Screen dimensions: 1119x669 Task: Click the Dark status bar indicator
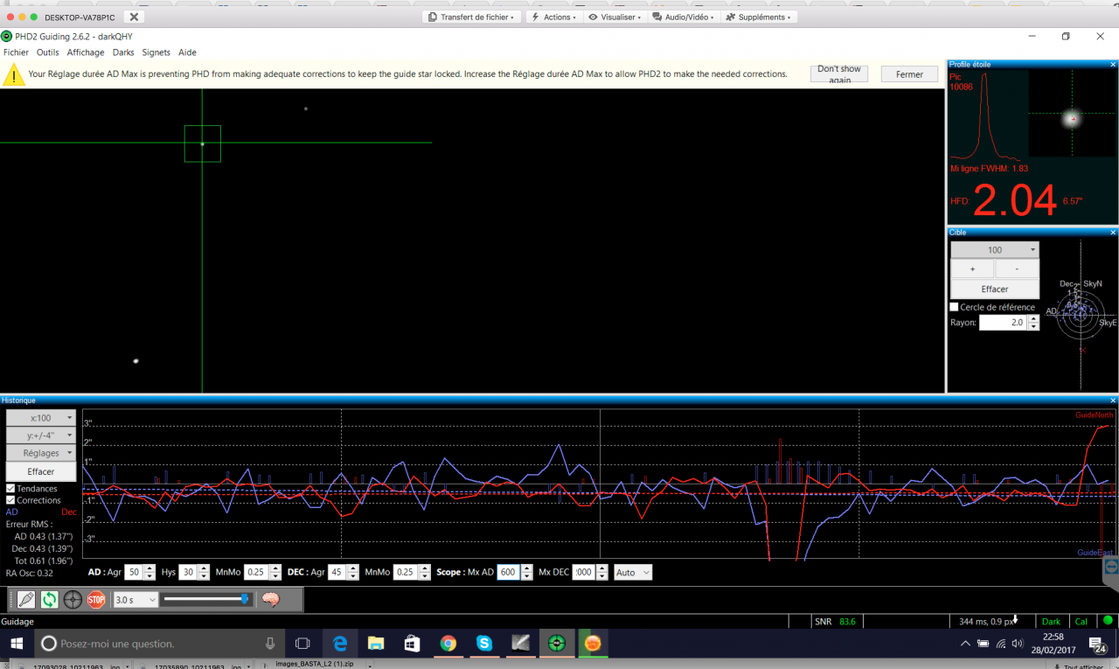click(1051, 622)
